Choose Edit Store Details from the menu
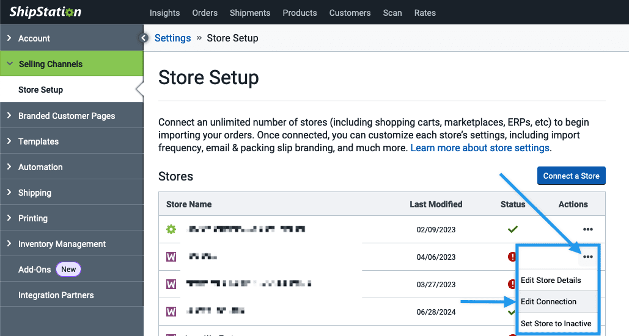Screen dimensions: 629x336 [x=557, y=280]
